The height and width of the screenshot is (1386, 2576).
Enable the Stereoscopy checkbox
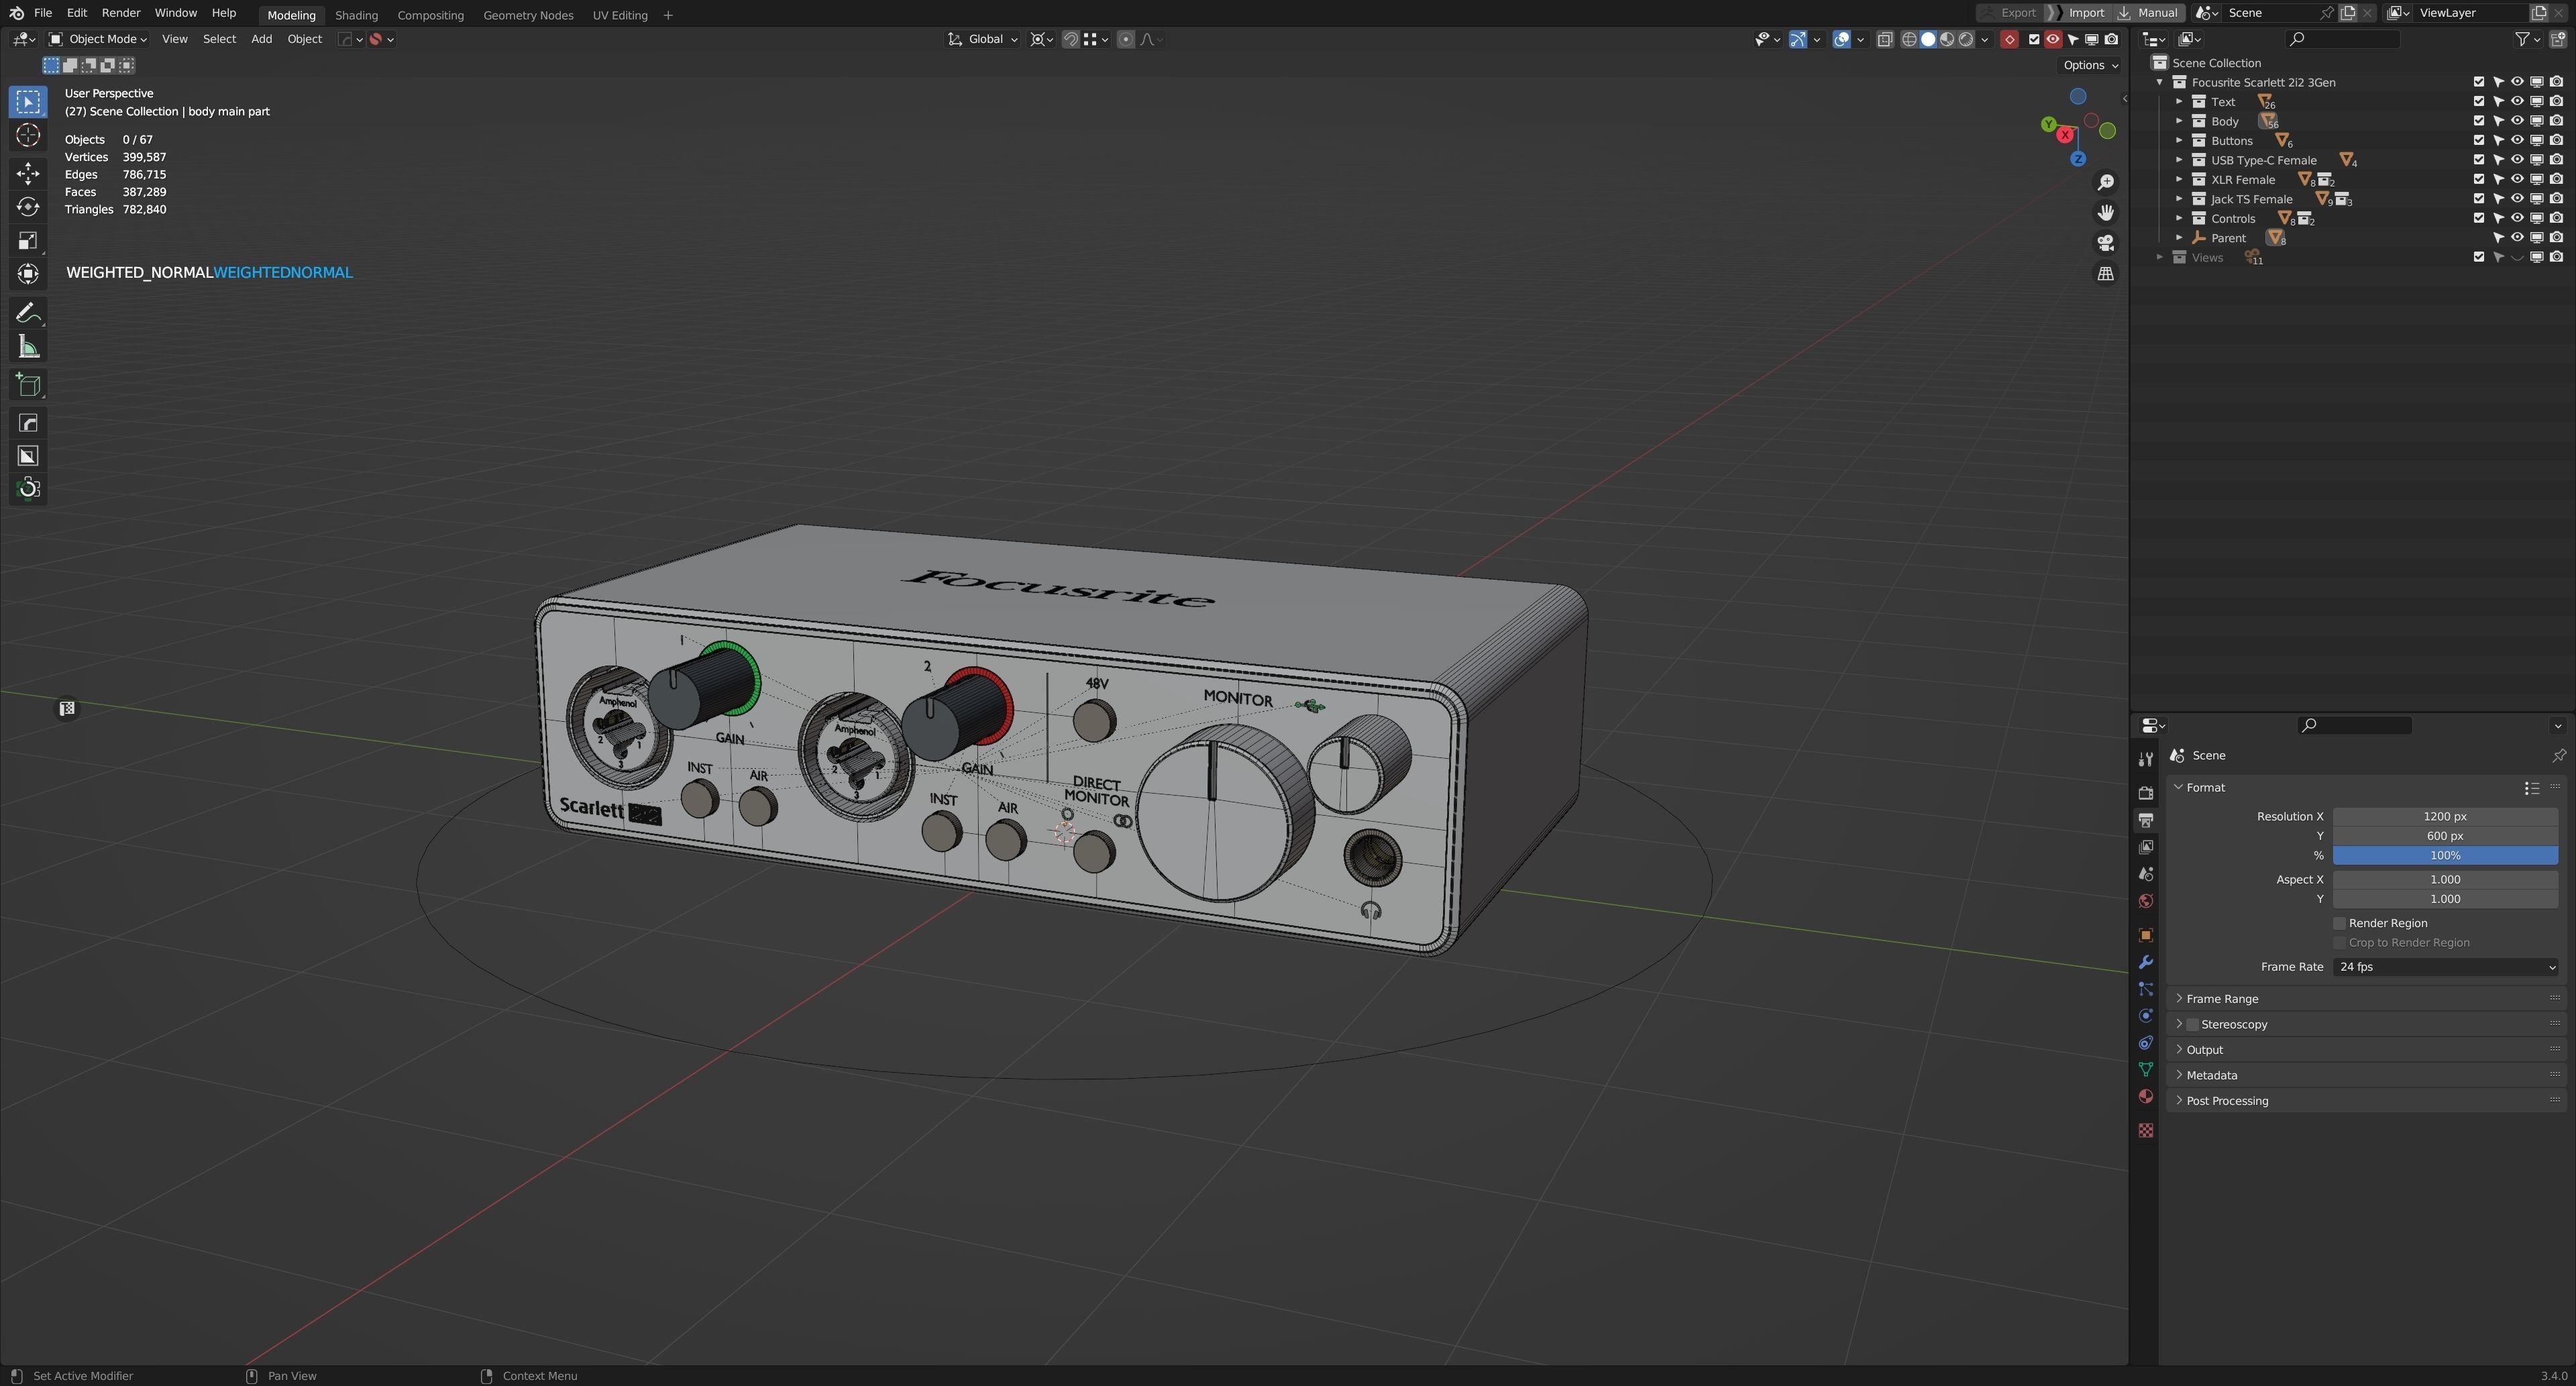(2192, 1024)
